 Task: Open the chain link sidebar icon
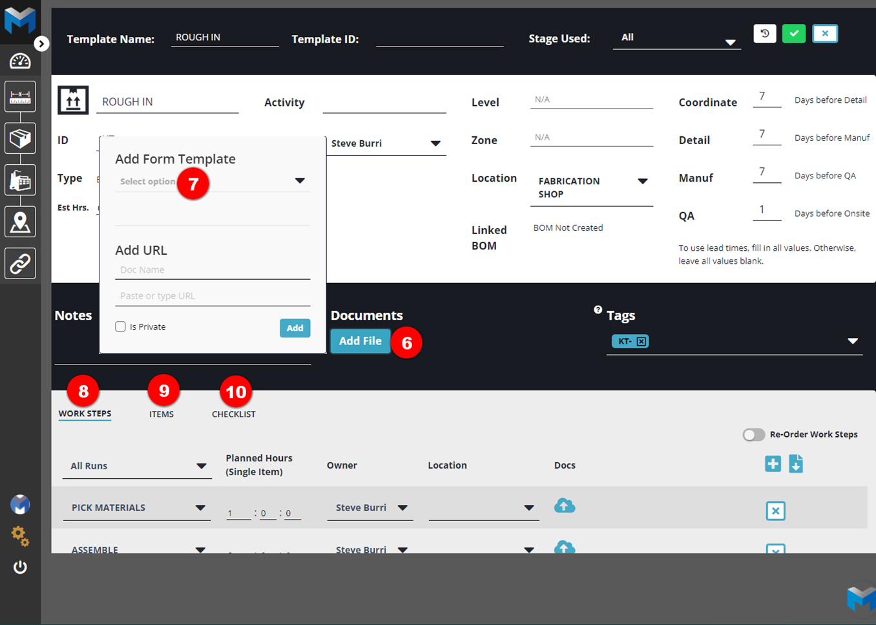point(20,264)
